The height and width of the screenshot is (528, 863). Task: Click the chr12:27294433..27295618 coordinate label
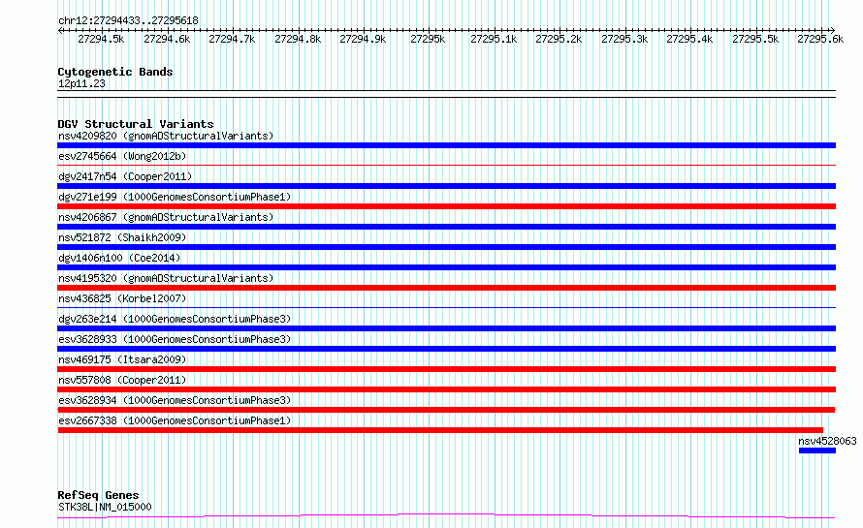[128, 20]
